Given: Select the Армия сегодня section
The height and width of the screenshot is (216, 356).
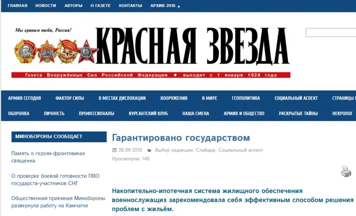Looking at the screenshot, I should click(25, 98).
